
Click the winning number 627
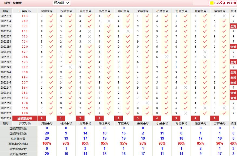(25, 52)
